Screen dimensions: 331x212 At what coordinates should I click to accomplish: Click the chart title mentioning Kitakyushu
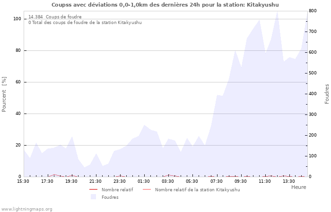(x=165, y=5)
